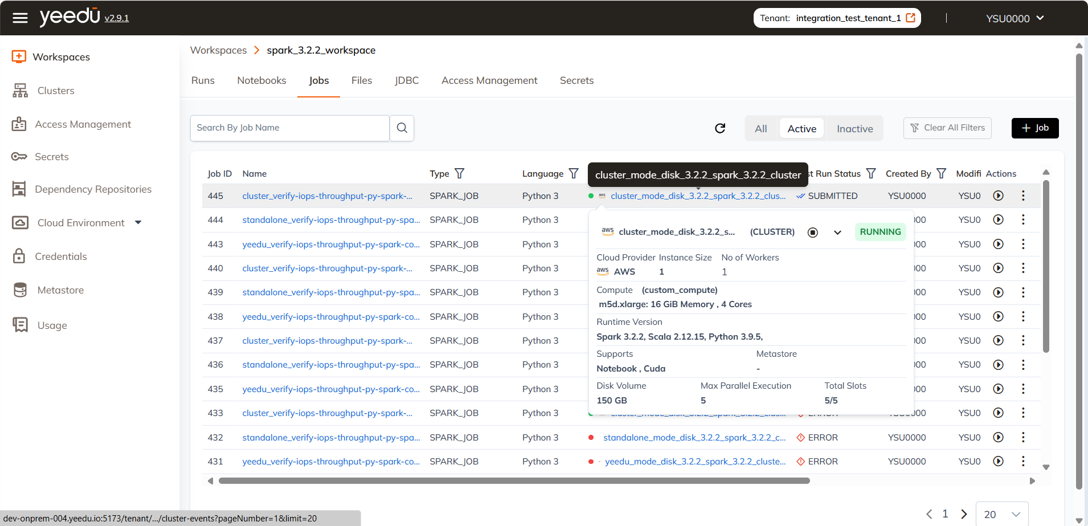Run job 445 via its play action icon
This screenshot has height=526, width=1088.
(x=999, y=195)
